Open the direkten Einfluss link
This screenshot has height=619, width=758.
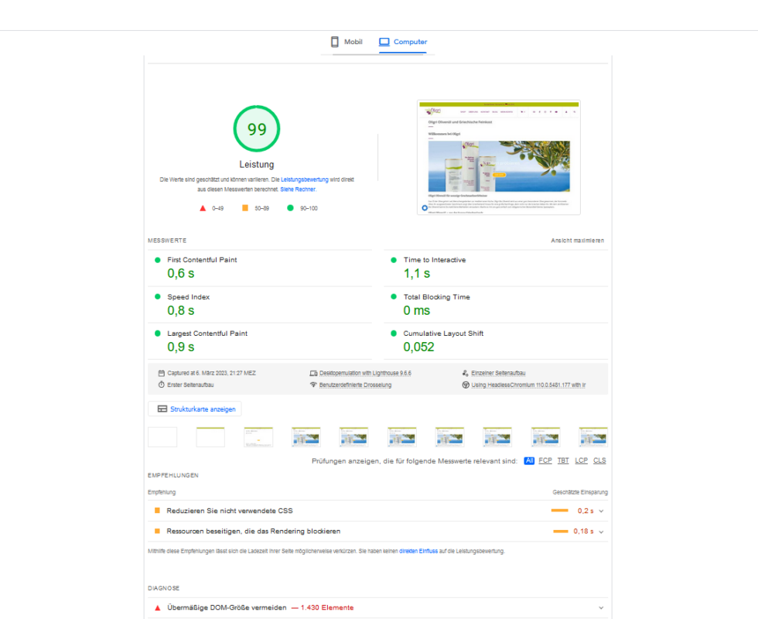[x=418, y=551]
